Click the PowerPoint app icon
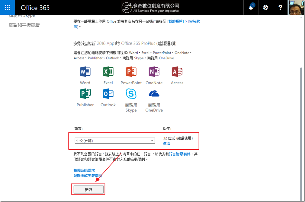Viewport: 305px width, 202px height. pyautogui.click(x=131, y=72)
